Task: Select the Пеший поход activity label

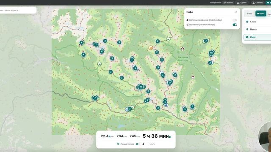Action: pos(127,144)
